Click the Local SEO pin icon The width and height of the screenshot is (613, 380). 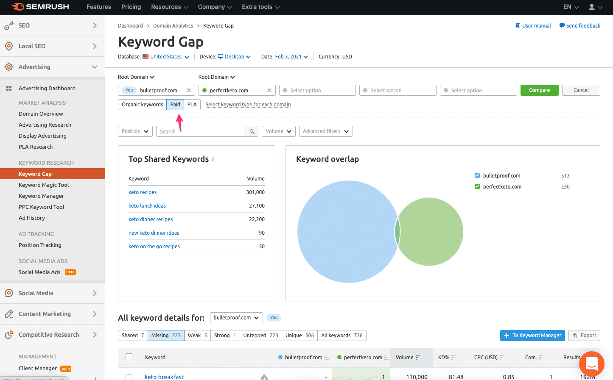9,46
